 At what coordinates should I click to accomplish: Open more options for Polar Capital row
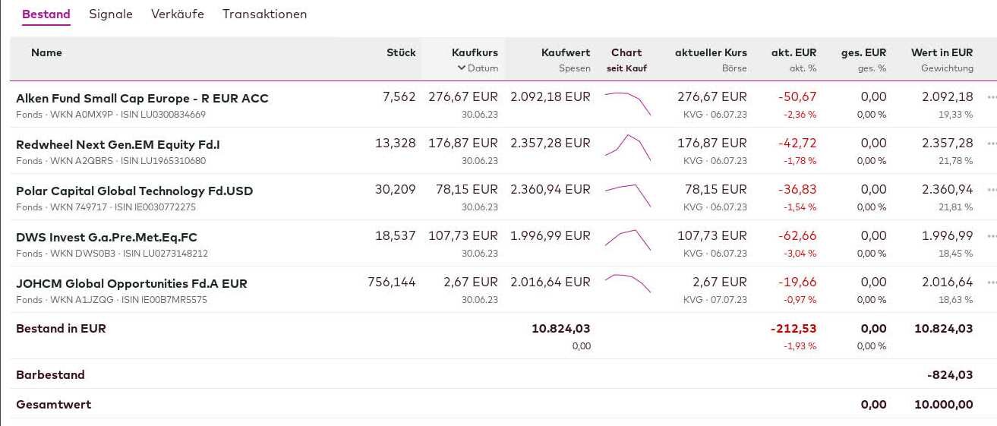point(992,190)
